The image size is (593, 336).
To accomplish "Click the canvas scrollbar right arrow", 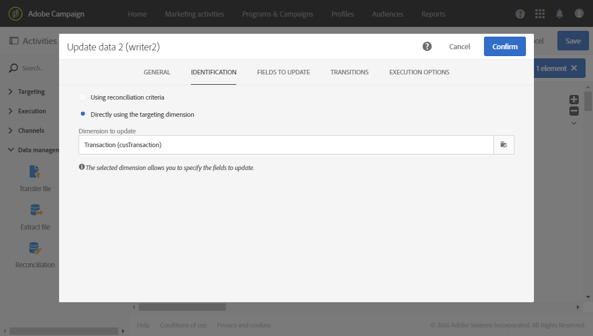I will point(578,307).
